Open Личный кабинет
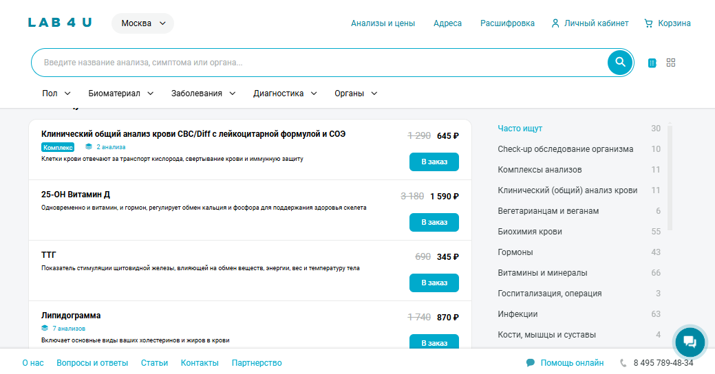715x374 pixels. click(x=596, y=23)
